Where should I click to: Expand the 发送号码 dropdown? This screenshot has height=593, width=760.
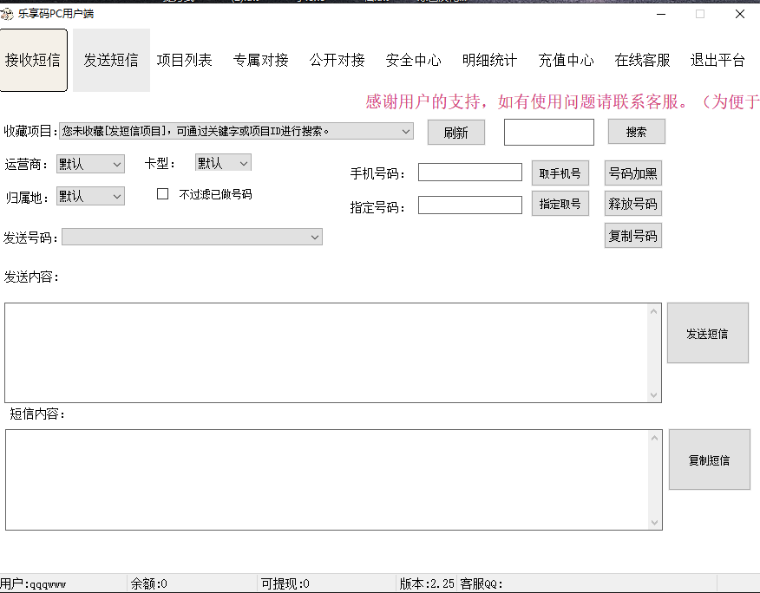192,237
